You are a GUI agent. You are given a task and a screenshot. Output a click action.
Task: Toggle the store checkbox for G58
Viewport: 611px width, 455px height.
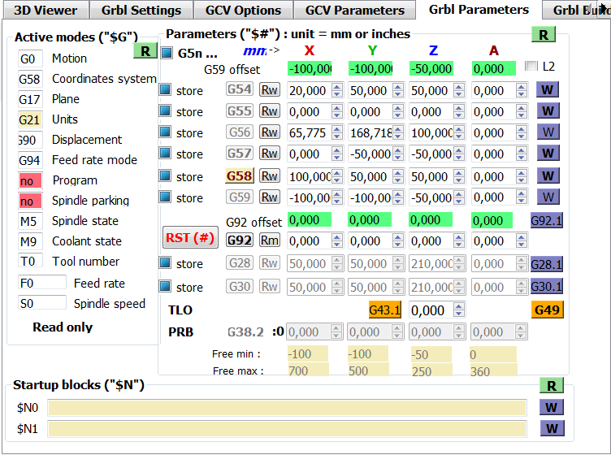(x=165, y=176)
